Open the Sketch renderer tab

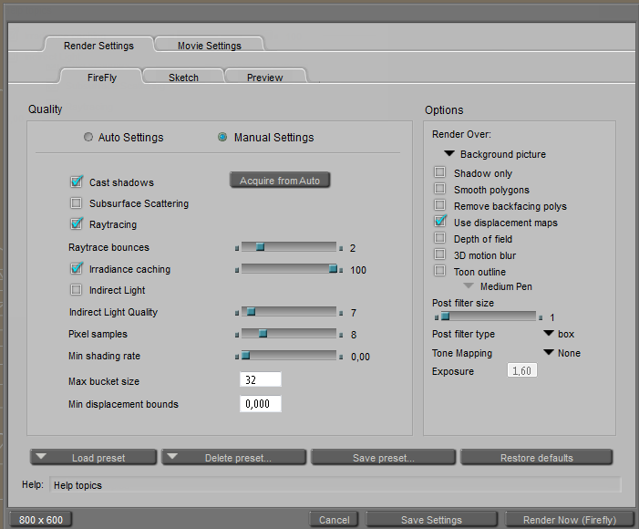pos(183,78)
